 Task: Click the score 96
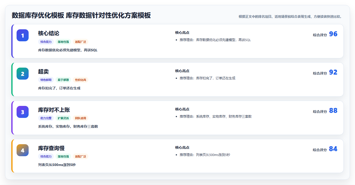333,34
